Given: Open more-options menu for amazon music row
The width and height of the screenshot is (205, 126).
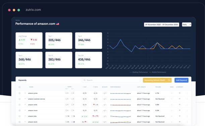Looking at the screenshot, I should (187, 111).
